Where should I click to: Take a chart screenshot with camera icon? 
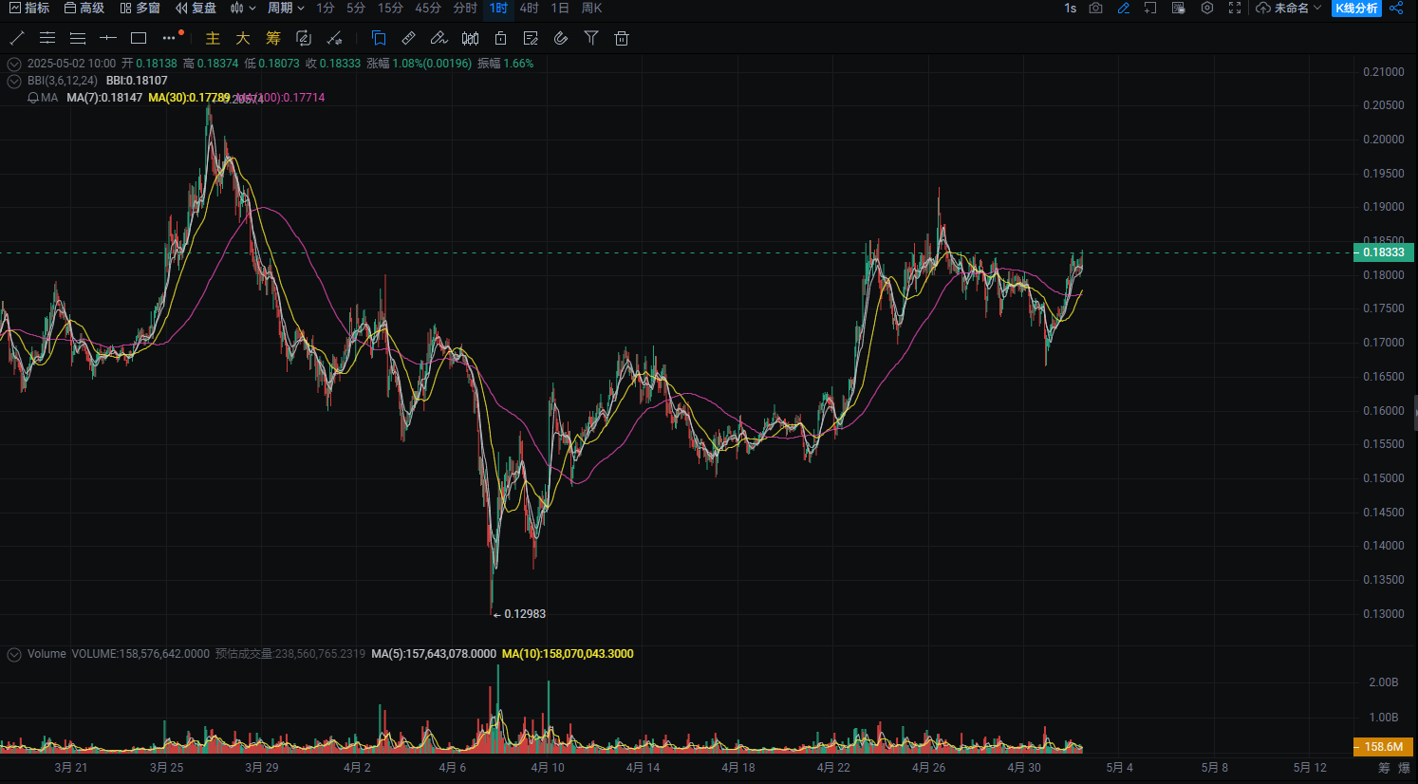click(x=1095, y=8)
